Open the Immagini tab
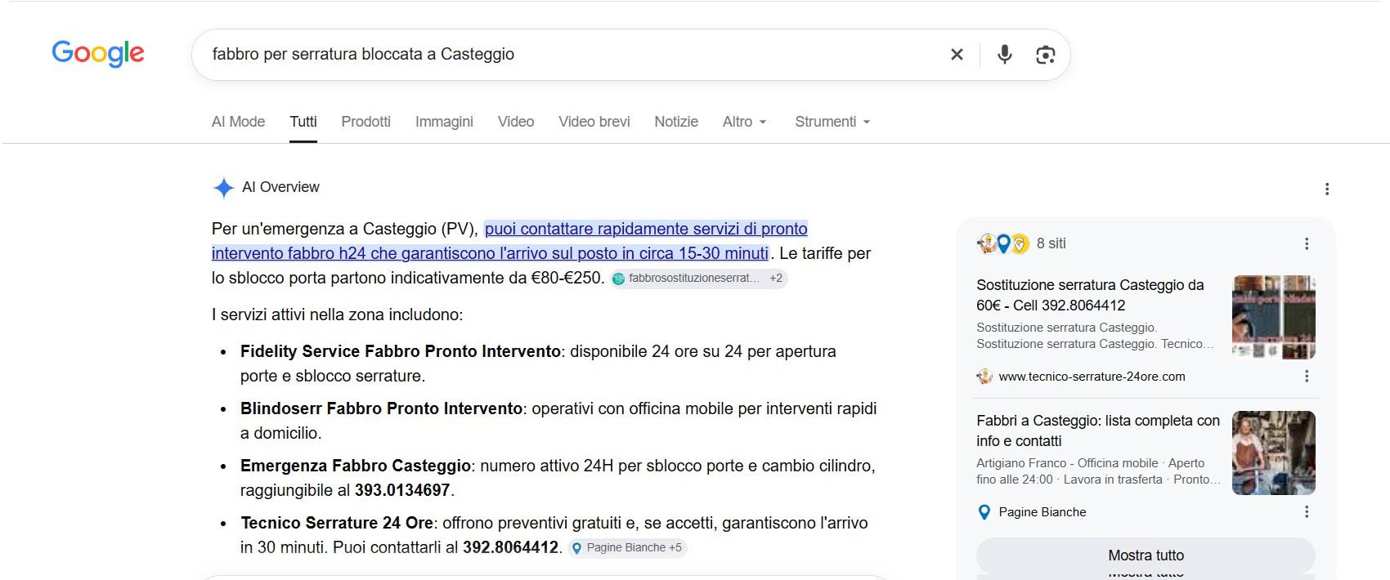1390x580 pixels. click(x=444, y=122)
